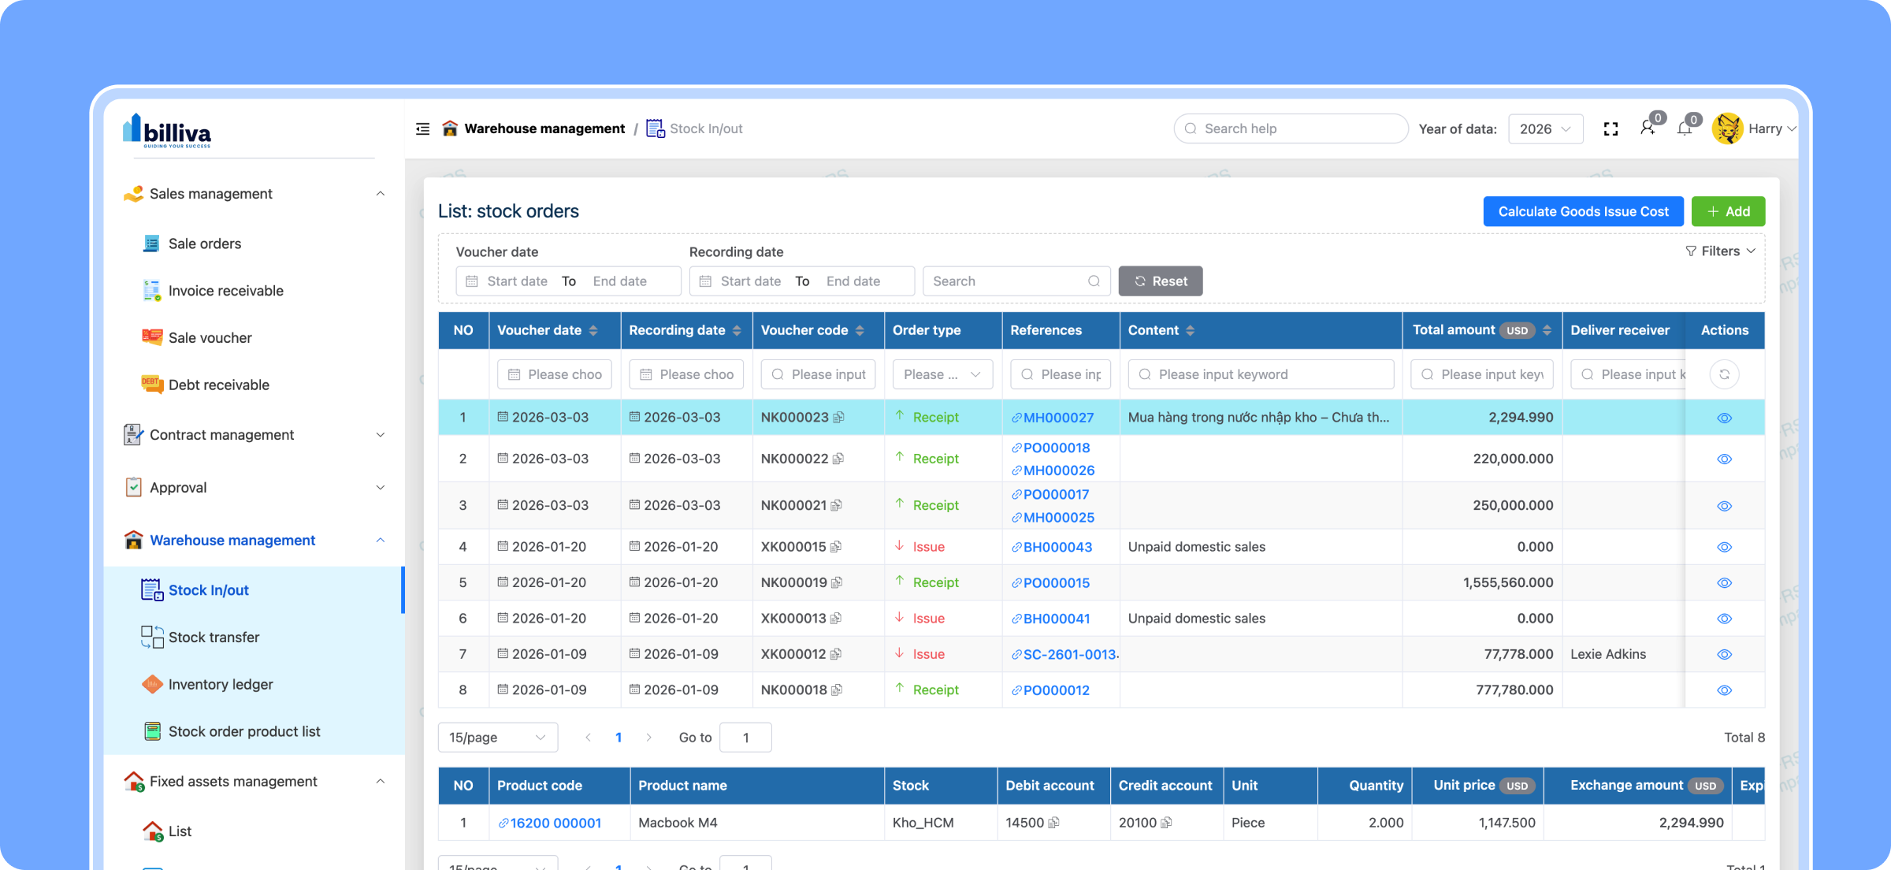Open fullscreen mode icon in header
This screenshot has width=1891, height=870.
tap(1611, 129)
